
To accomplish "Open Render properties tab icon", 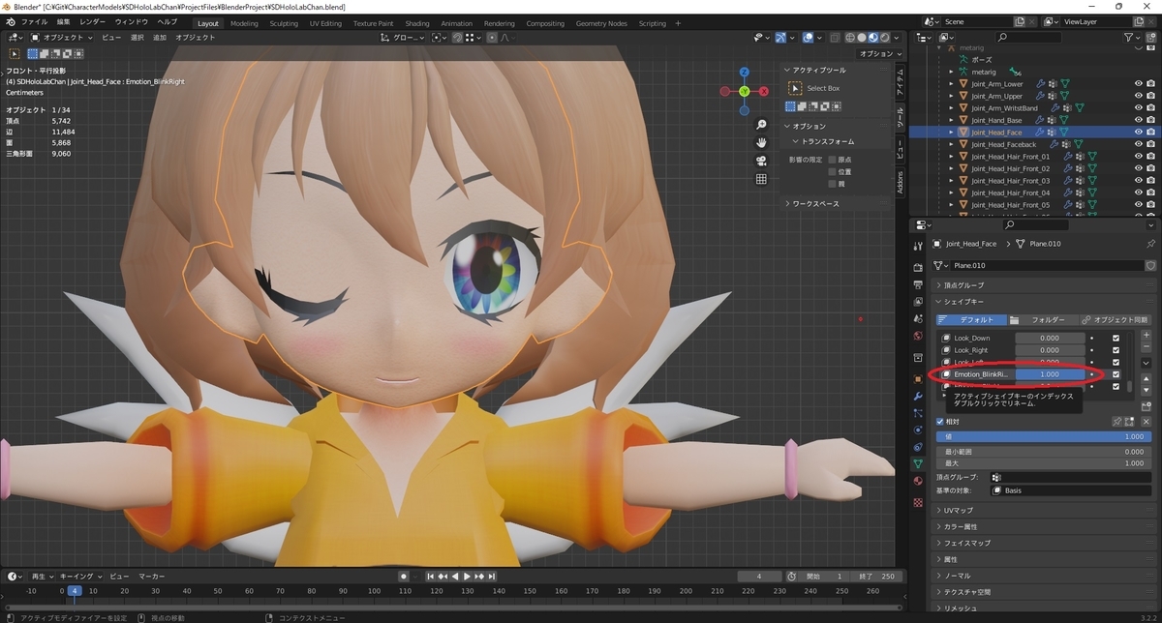I will (x=918, y=268).
